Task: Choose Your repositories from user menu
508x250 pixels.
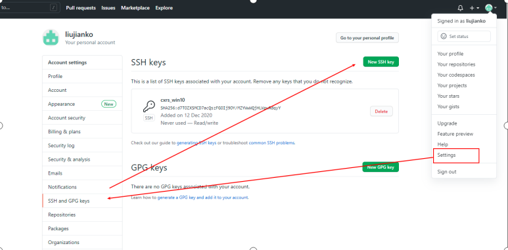Action: (464, 64)
